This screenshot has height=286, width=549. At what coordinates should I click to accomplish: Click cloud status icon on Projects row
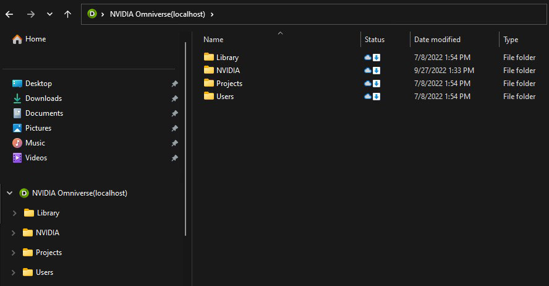coord(368,84)
